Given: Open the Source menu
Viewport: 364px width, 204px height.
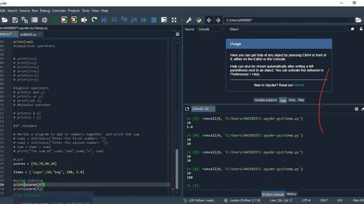Looking at the screenshot, I should point(24,11).
